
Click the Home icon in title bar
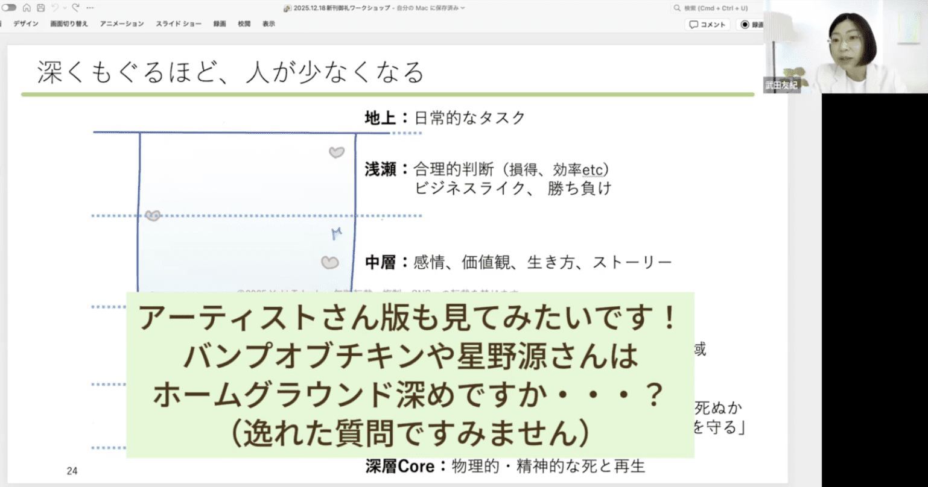[27, 8]
